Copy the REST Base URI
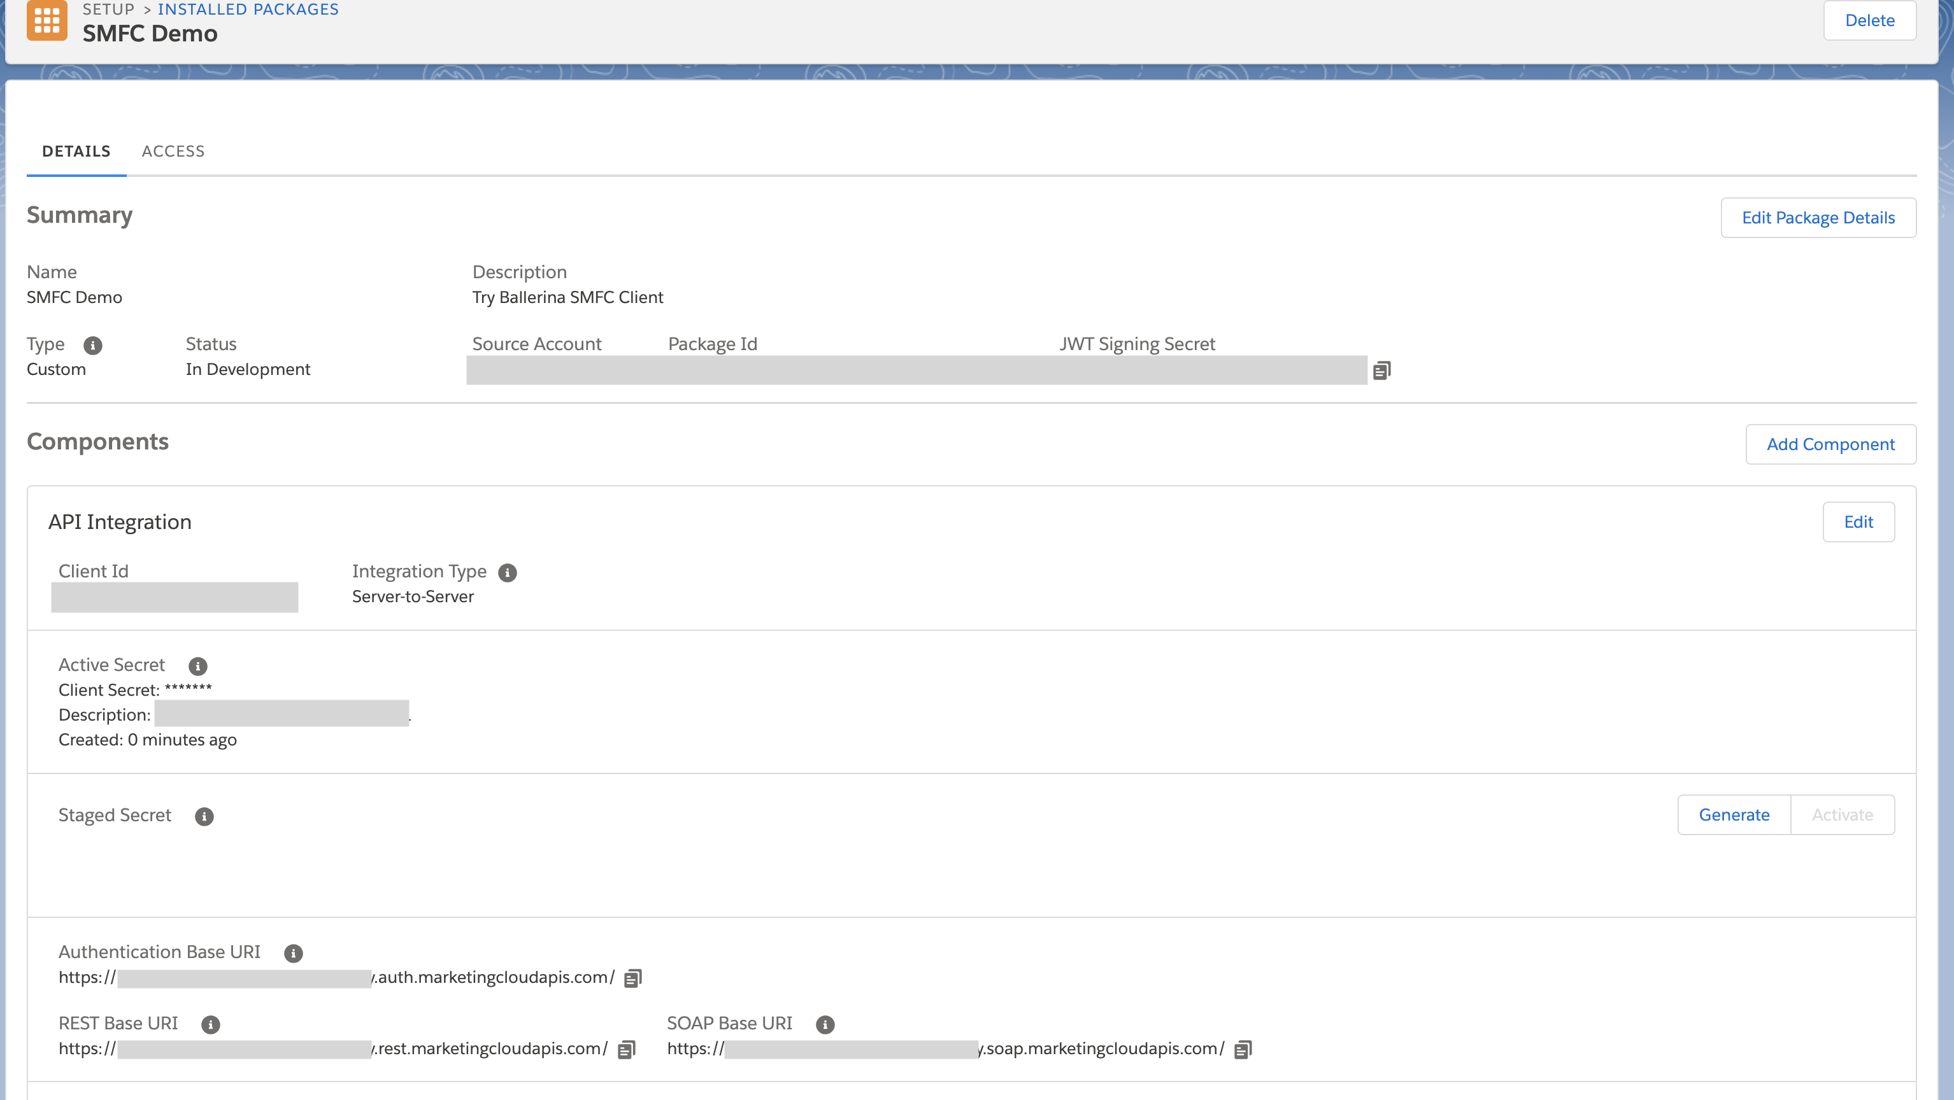Image resolution: width=1954 pixels, height=1100 pixels. pos(626,1050)
